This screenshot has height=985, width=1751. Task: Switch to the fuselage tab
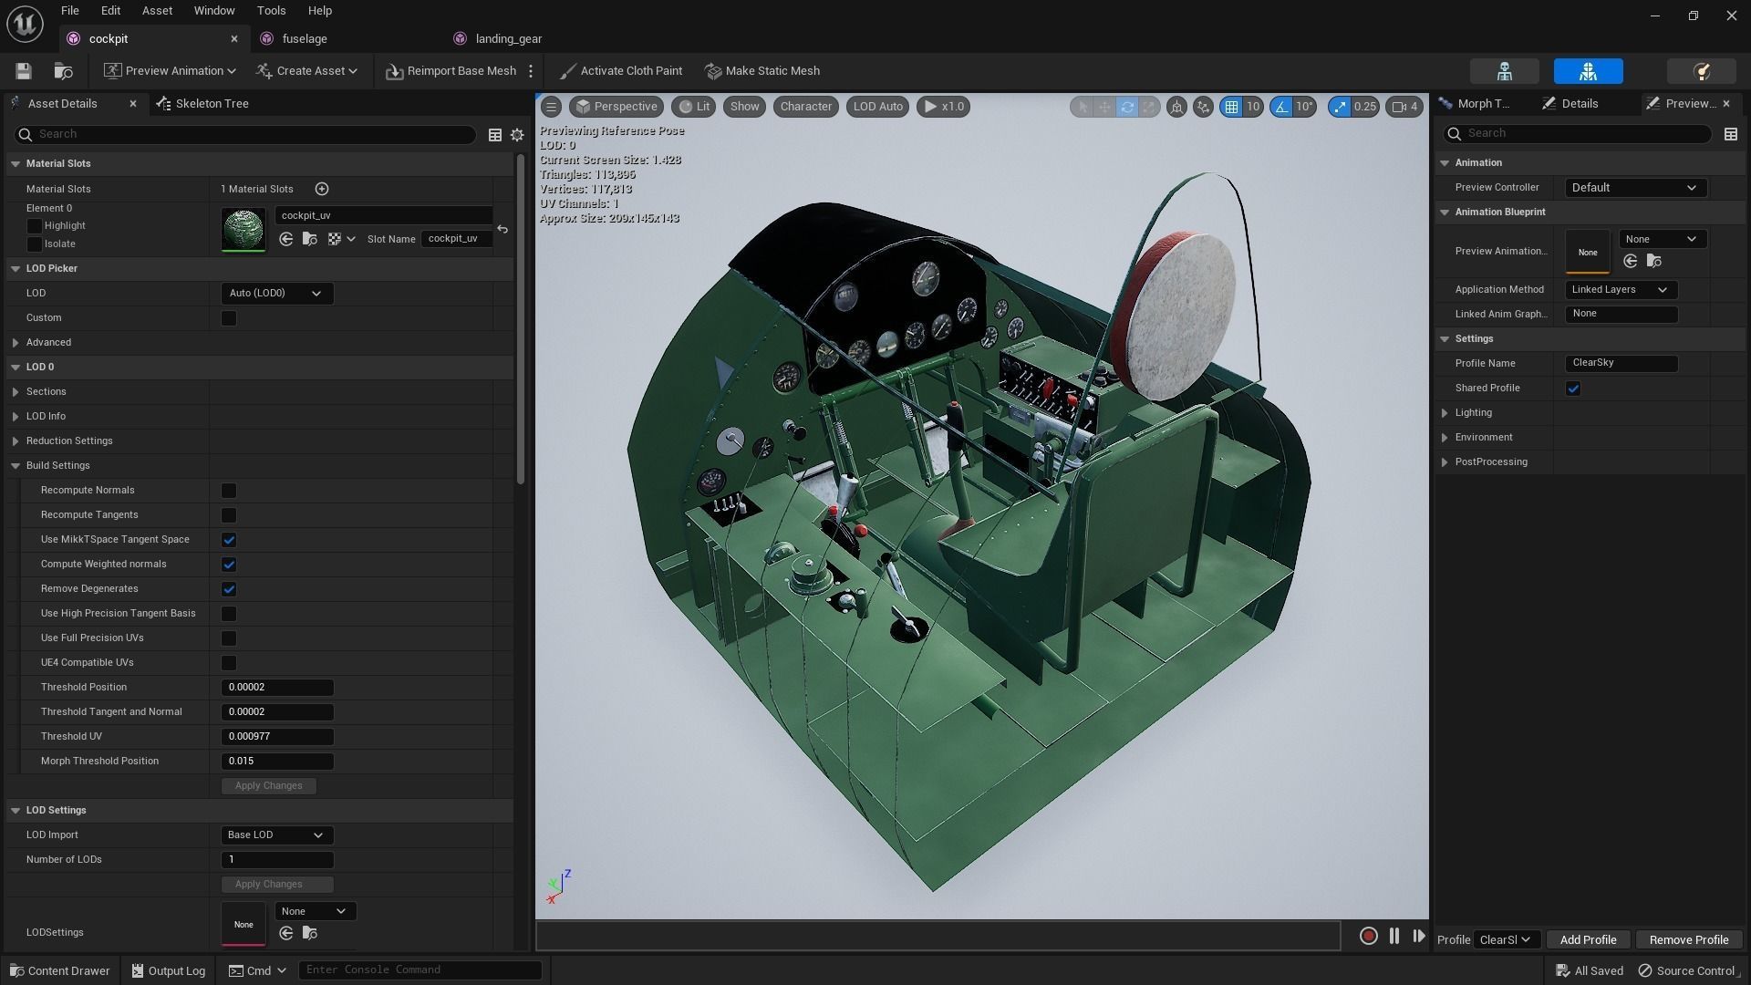[305, 39]
